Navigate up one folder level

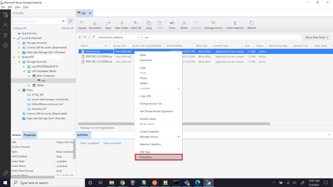(x=94, y=37)
